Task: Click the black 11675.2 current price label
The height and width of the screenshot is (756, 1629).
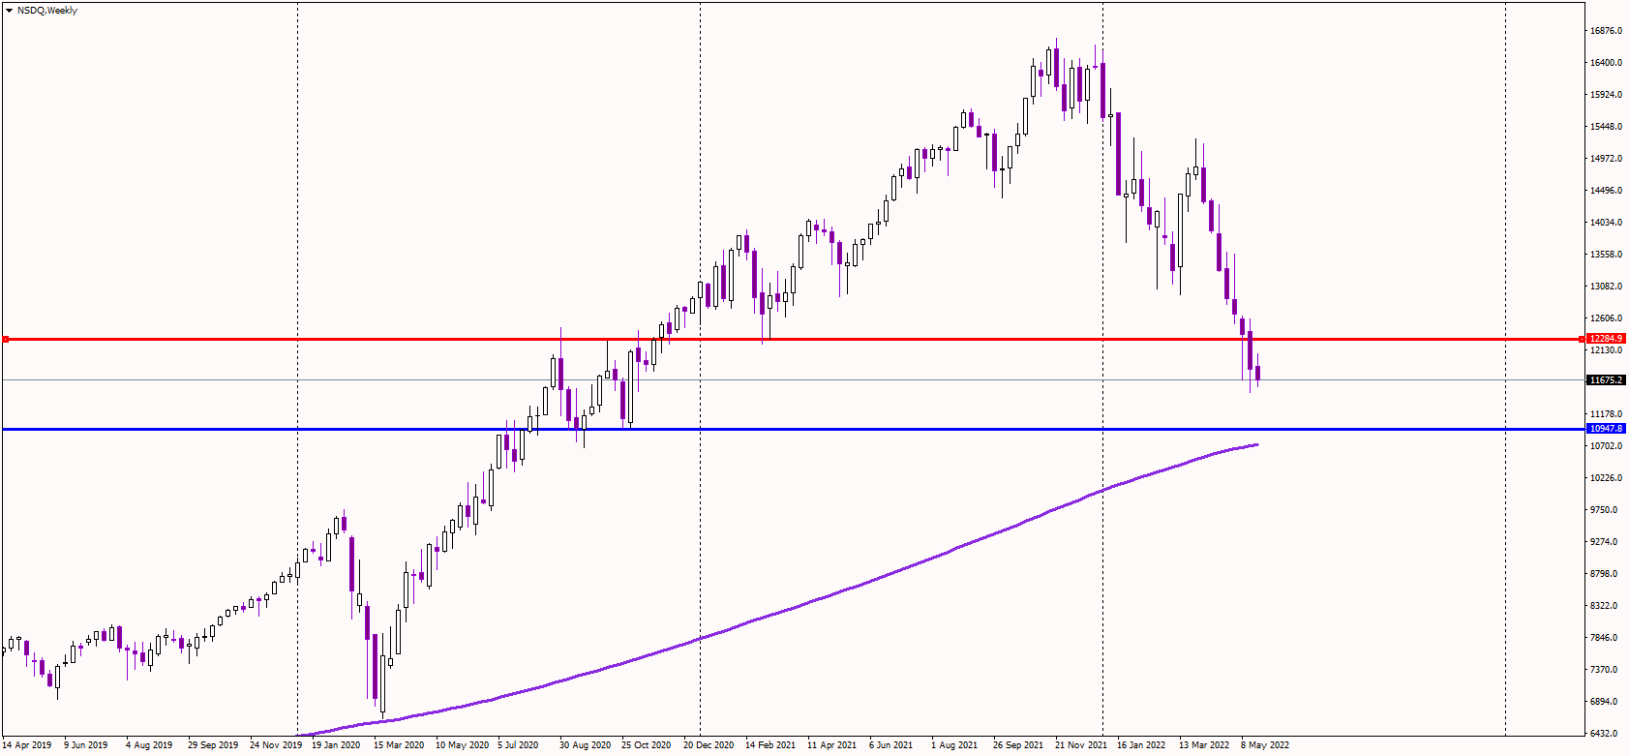Action: 1607,380
